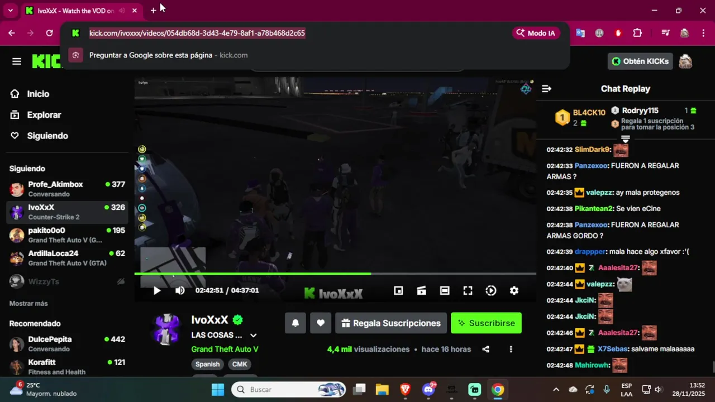Click taskbar Buscar search box
Screen dimensions: 715x402
click(289, 389)
